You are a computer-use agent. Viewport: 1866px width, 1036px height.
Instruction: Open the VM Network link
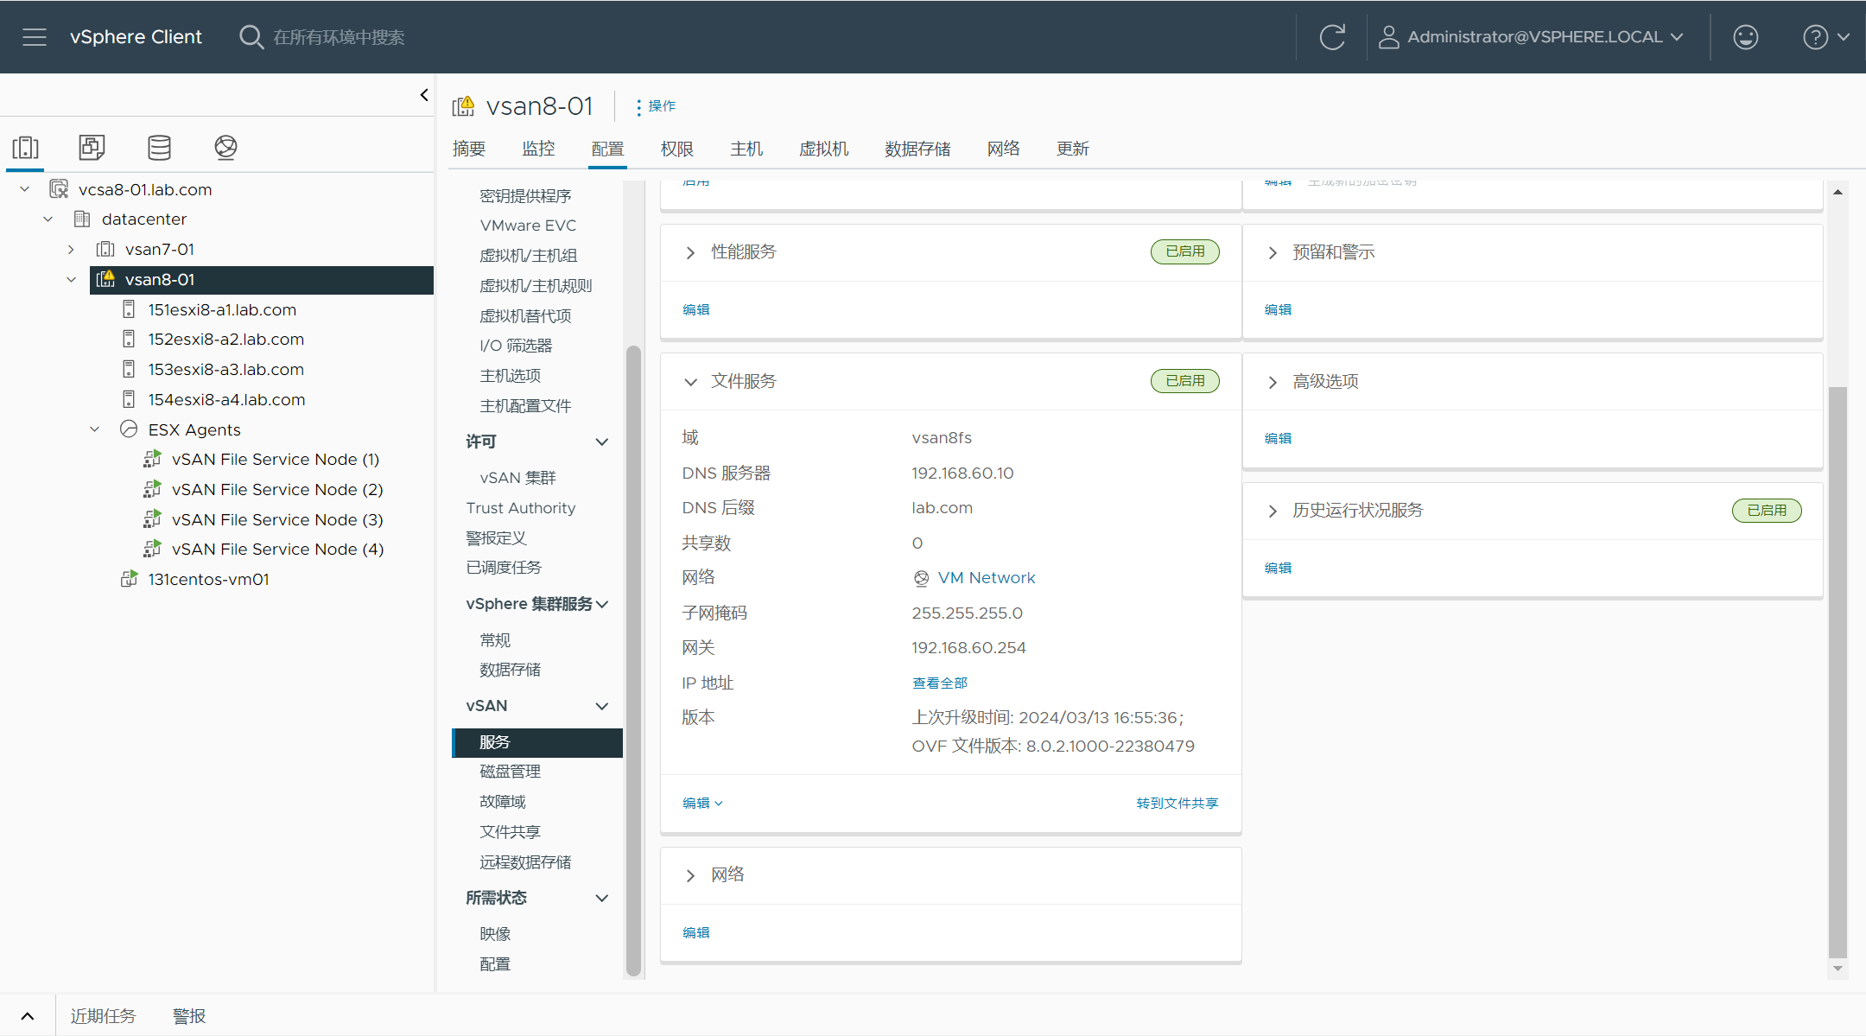pyautogui.click(x=987, y=577)
